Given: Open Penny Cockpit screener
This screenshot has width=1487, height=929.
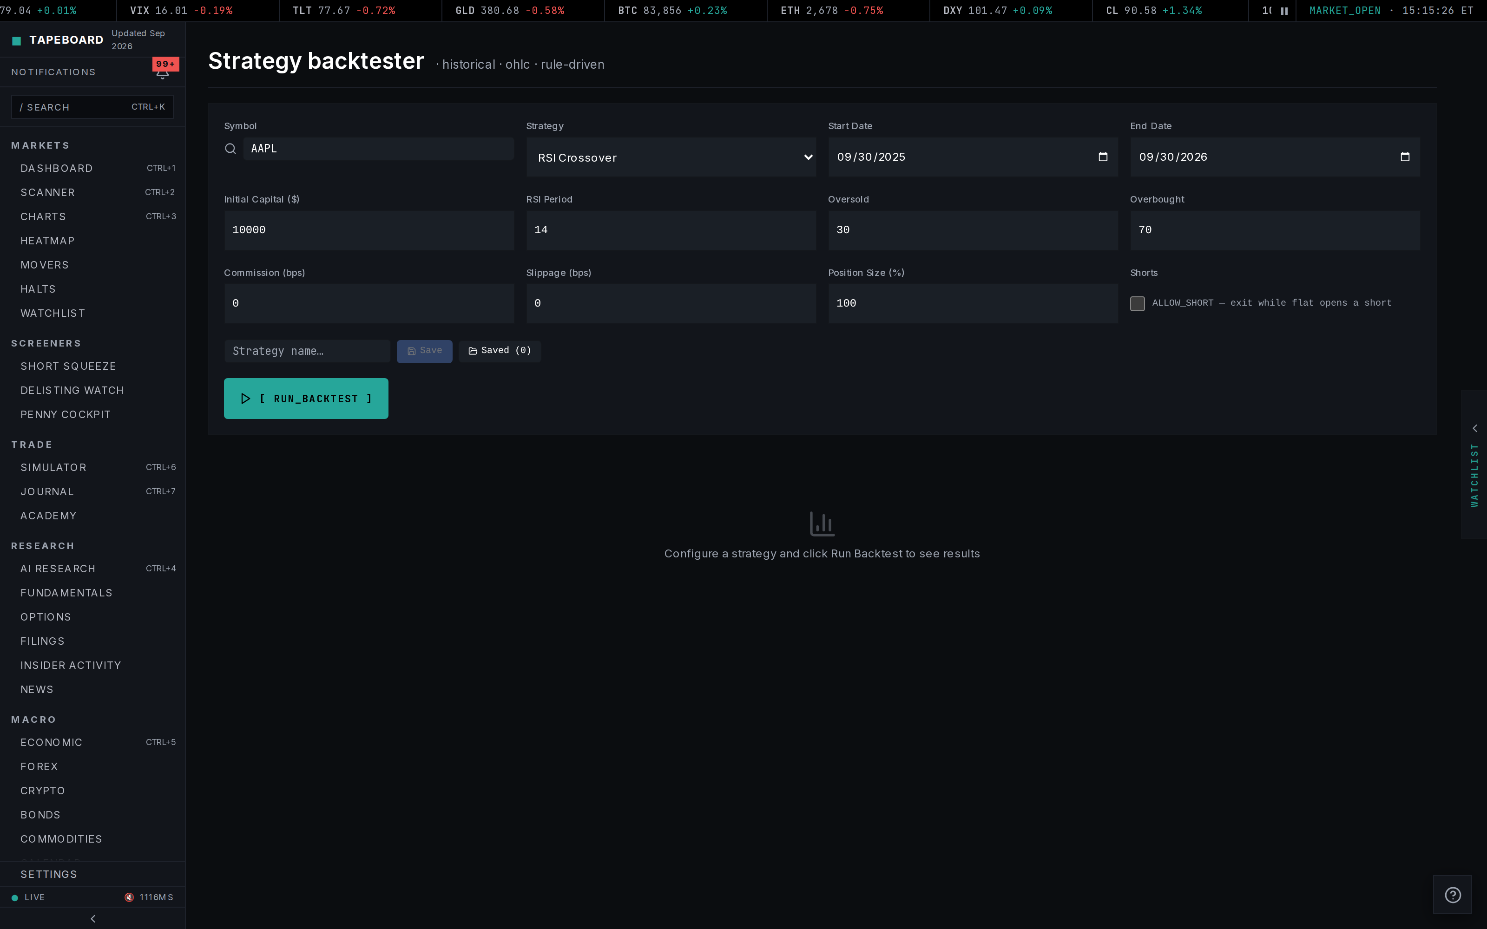Looking at the screenshot, I should coord(93,415).
